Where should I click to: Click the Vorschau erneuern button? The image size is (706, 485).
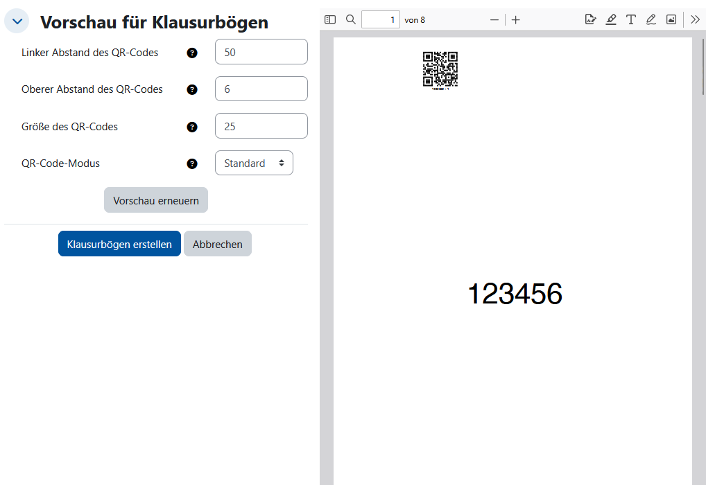click(155, 200)
